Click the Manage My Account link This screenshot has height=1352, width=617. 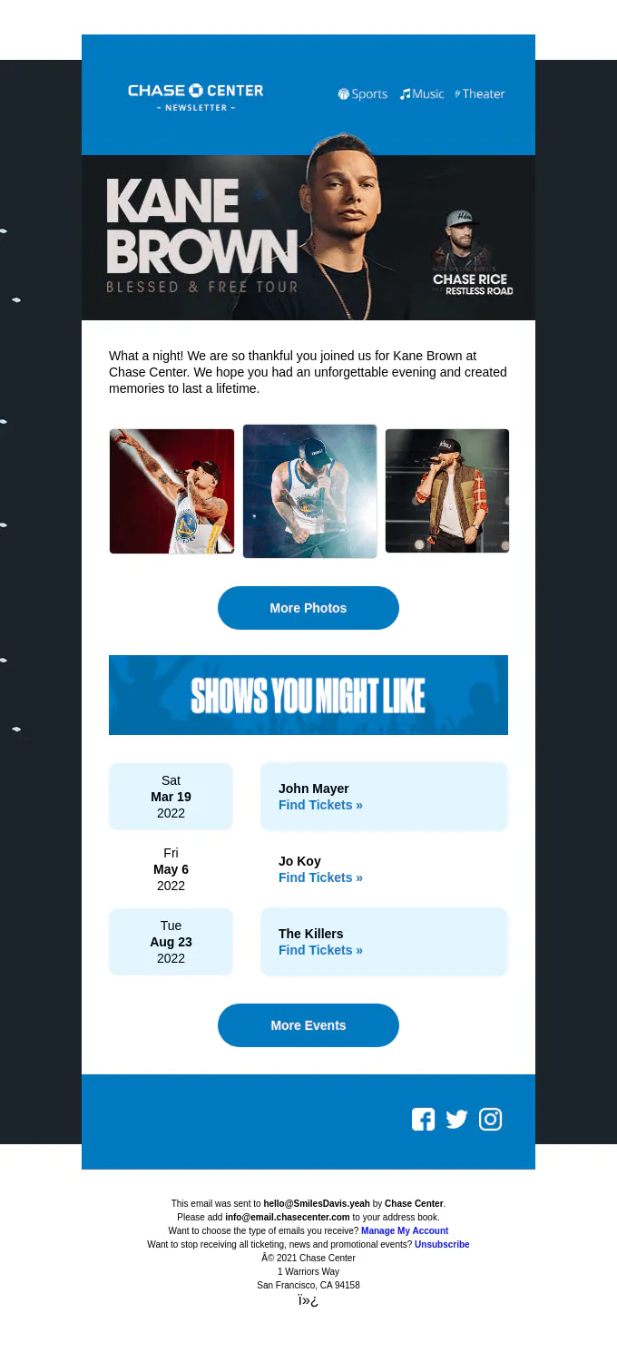[x=405, y=1230]
